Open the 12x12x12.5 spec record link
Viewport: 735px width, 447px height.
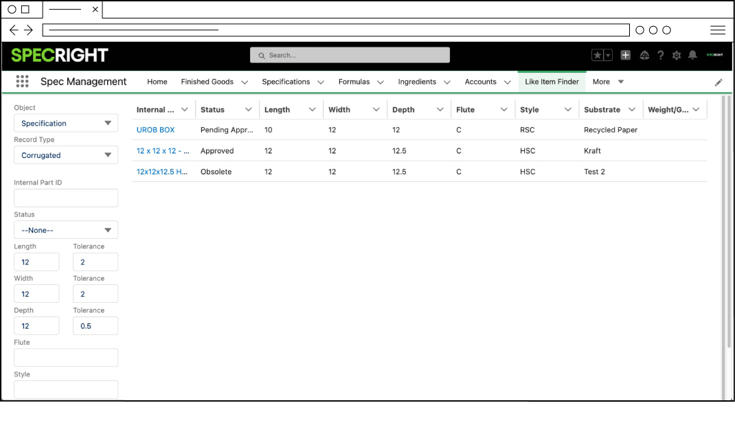[x=161, y=171]
